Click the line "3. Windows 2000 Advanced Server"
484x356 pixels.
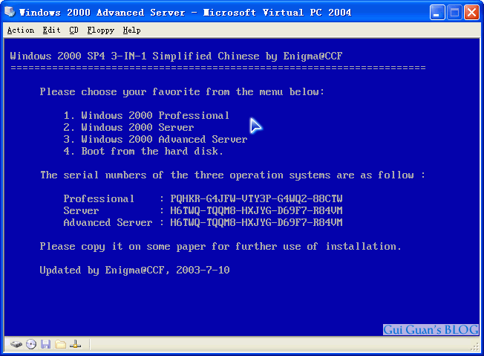pos(155,140)
